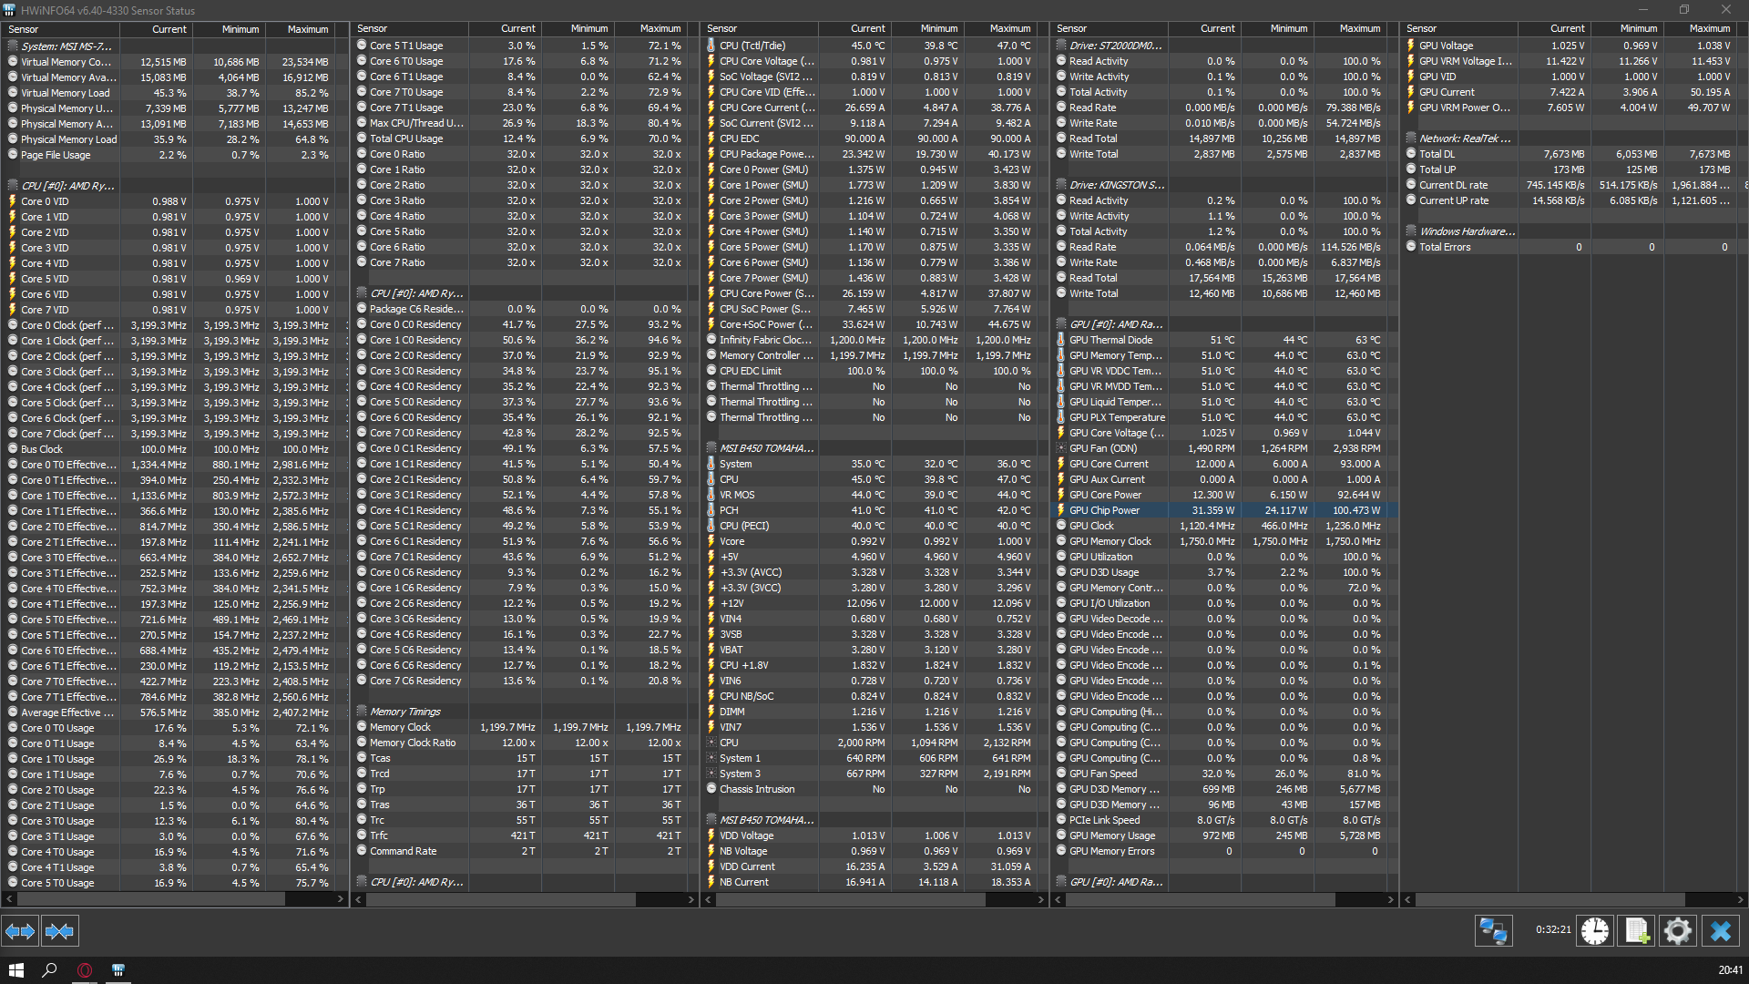Click the Opera GX taskbar icon

[84, 970]
